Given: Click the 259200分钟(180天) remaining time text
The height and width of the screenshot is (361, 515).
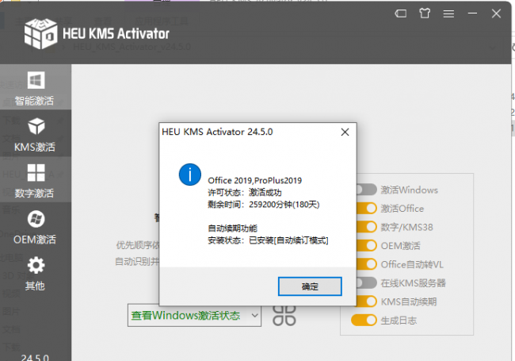Looking at the screenshot, I should [x=284, y=205].
